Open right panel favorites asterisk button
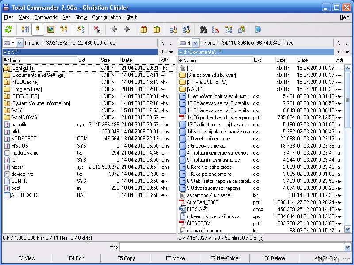354x265 pixels. click(x=339, y=52)
